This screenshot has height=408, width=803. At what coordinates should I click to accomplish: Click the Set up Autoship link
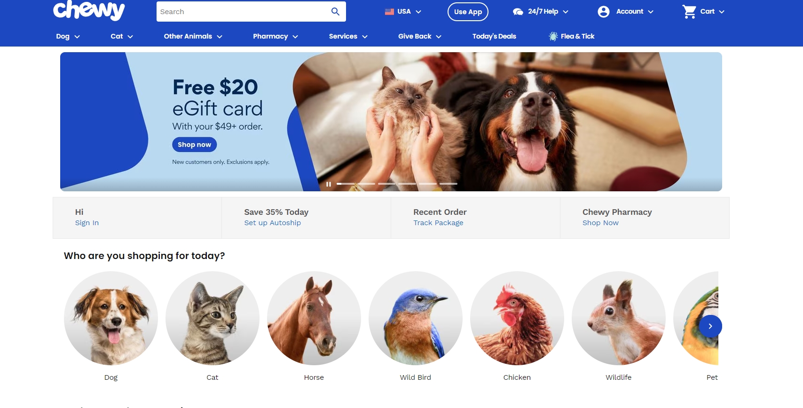[272, 223]
